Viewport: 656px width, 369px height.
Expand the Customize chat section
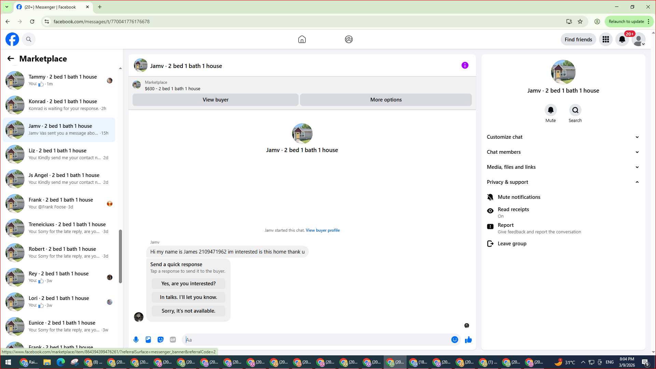point(563,137)
